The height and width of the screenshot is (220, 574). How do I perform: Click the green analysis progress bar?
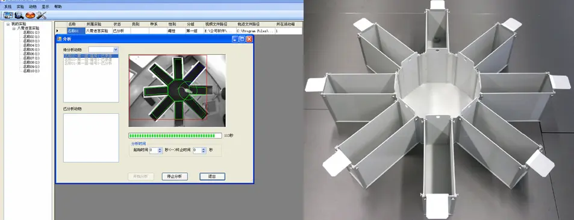[x=175, y=136]
